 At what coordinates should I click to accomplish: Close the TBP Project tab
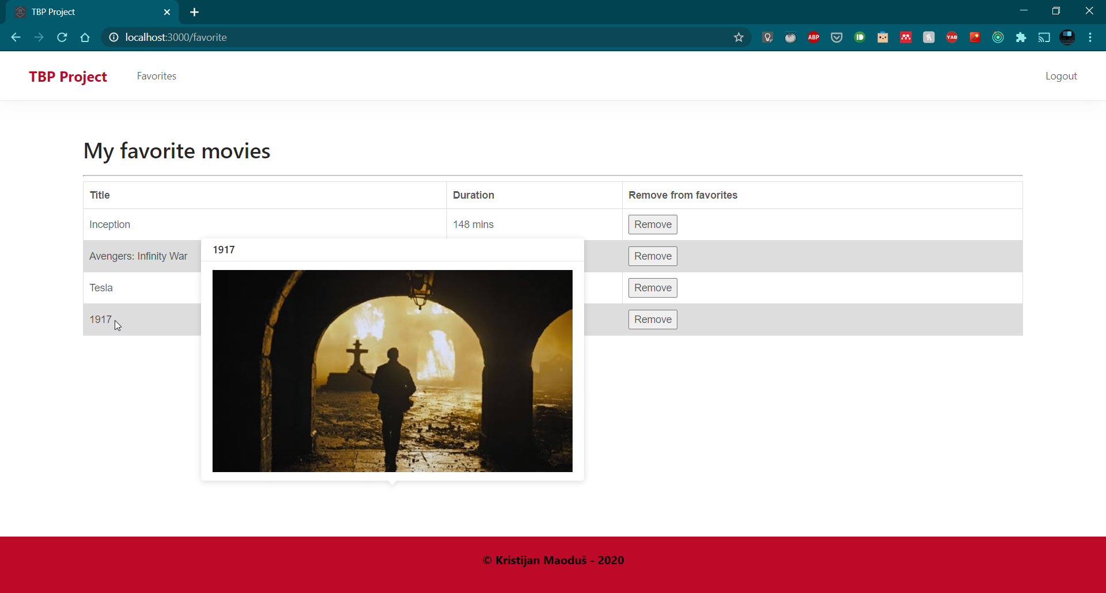167,12
